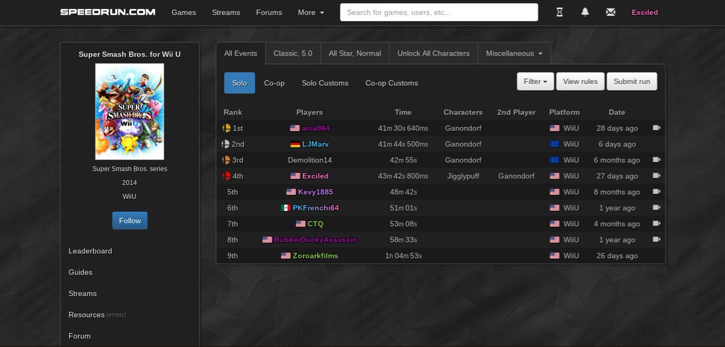Screen dimensions: 725x347
Task: Click the search games and users field
Action: tap(439, 12)
